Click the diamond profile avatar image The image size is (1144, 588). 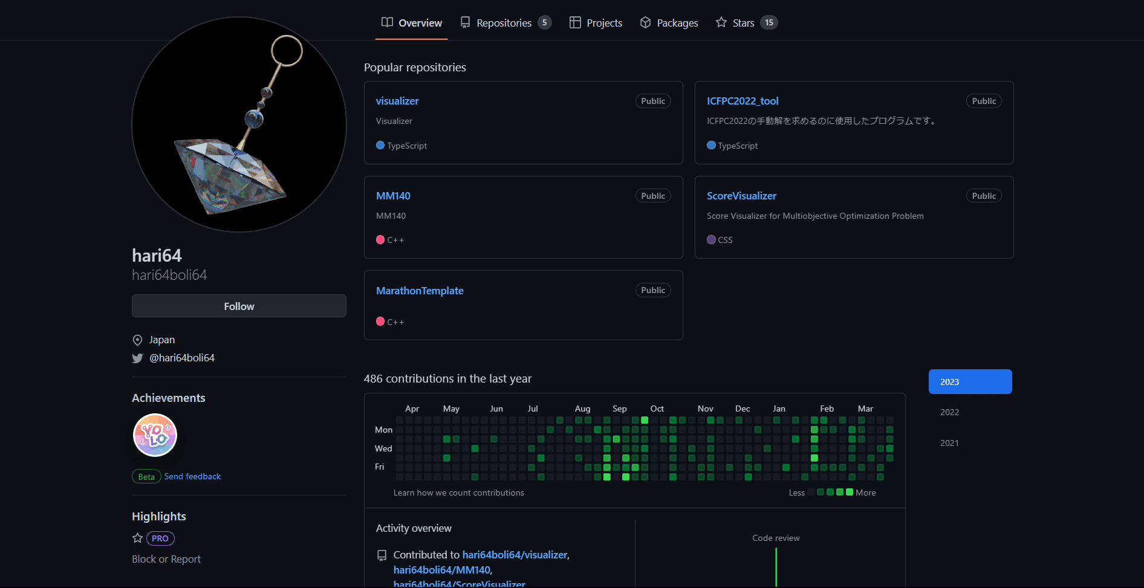pos(239,124)
